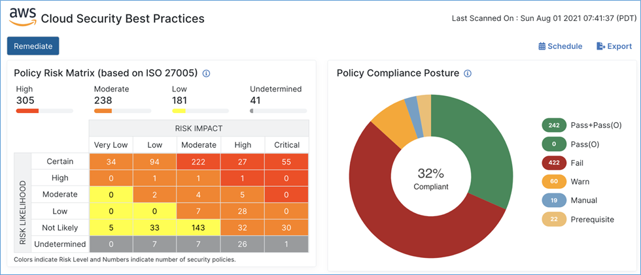
Task: Click matrix cell 2 Moderate likelihood Low impact
Action: point(155,195)
